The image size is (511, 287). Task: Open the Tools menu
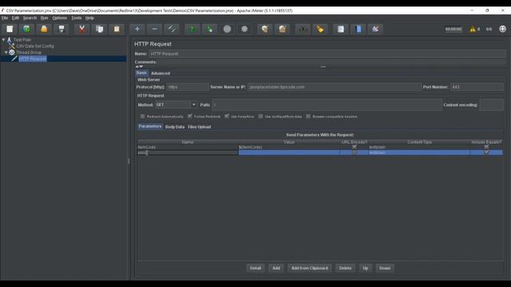[x=77, y=18]
